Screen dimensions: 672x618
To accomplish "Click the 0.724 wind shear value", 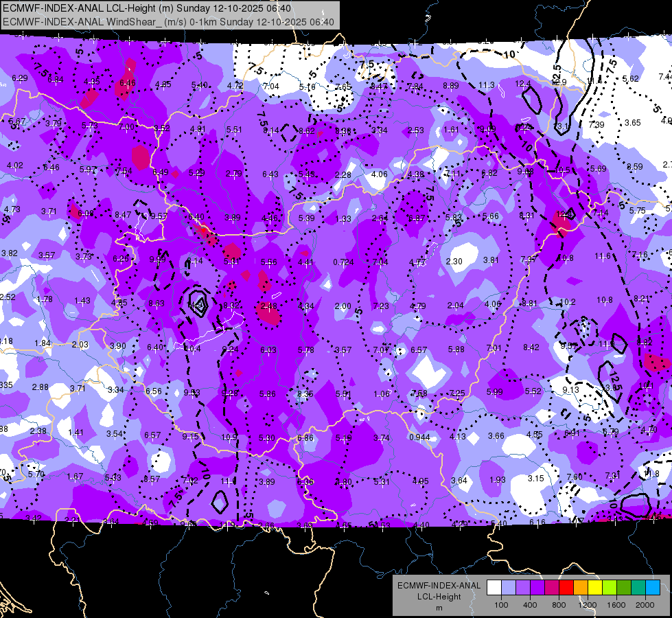I will click(343, 262).
